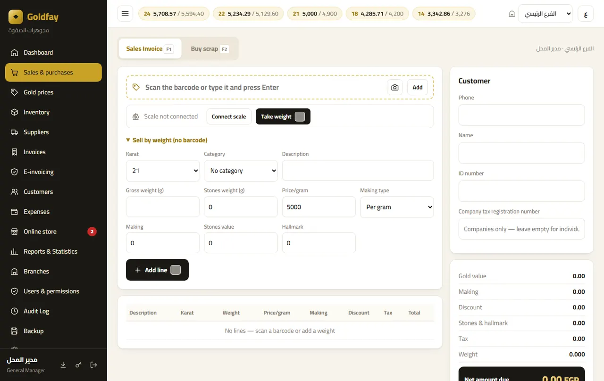Open Customers via its people icon
Viewport: 604px width, 381px height.
(15, 192)
